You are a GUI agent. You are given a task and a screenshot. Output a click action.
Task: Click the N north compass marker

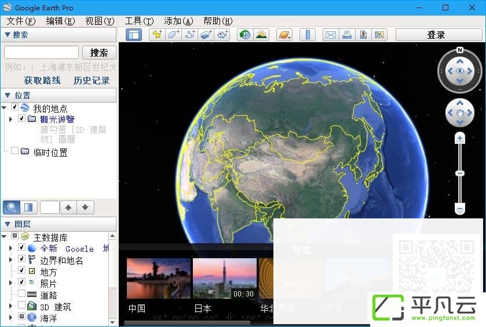click(x=460, y=50)
